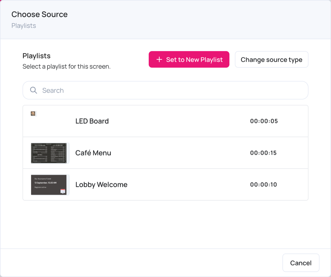This screenshot has width=331, height=277.
Task: Click the 'Select a playlist for this screen' text
Action: pos(66,67)
